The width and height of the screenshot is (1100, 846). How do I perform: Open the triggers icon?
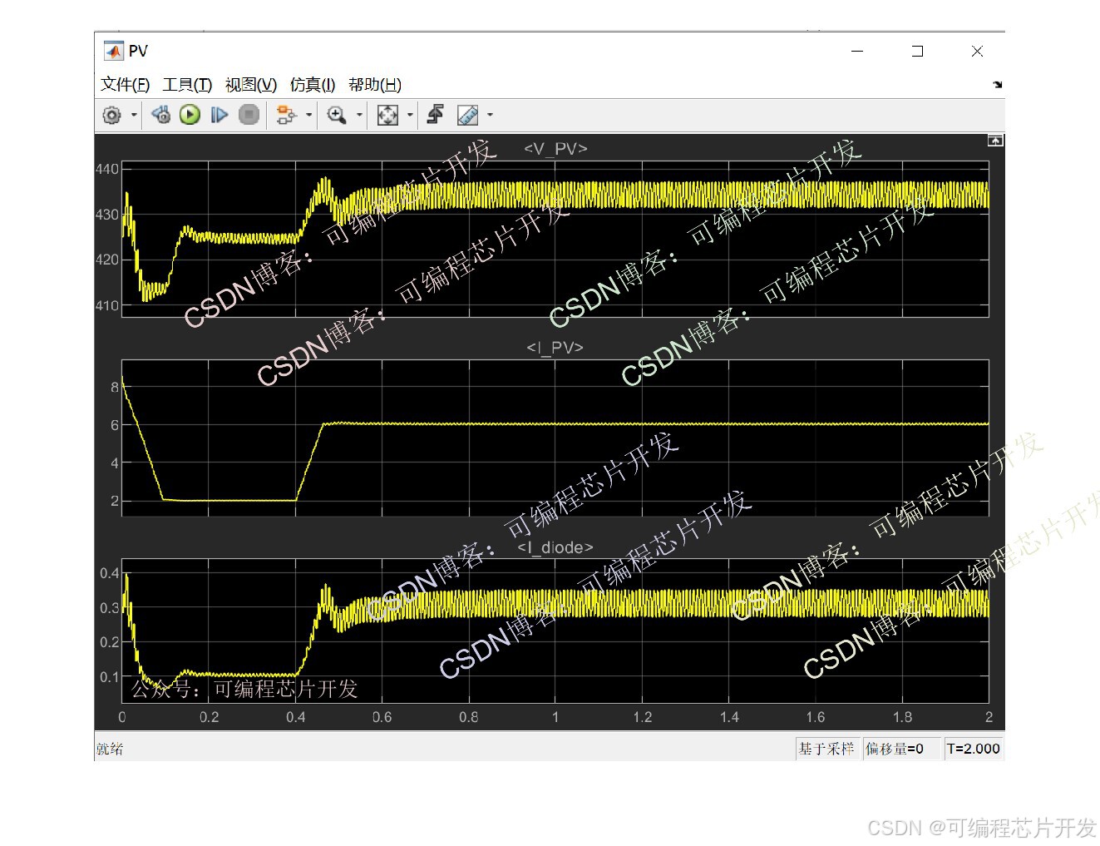[x=435, y=115]
